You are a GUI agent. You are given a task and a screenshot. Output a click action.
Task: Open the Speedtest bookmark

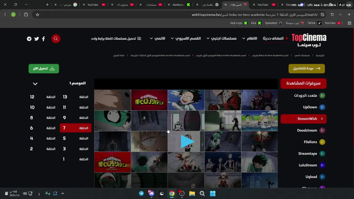point(274,23)
